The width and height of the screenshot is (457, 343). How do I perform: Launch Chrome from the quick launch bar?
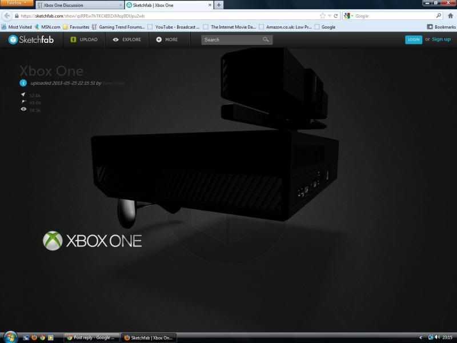click(42, 337)
